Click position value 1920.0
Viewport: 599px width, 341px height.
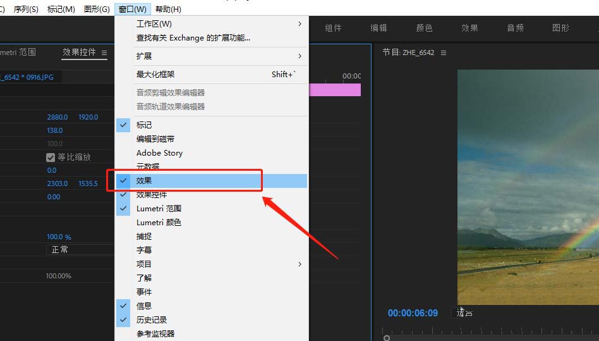[x=88, y=117]
